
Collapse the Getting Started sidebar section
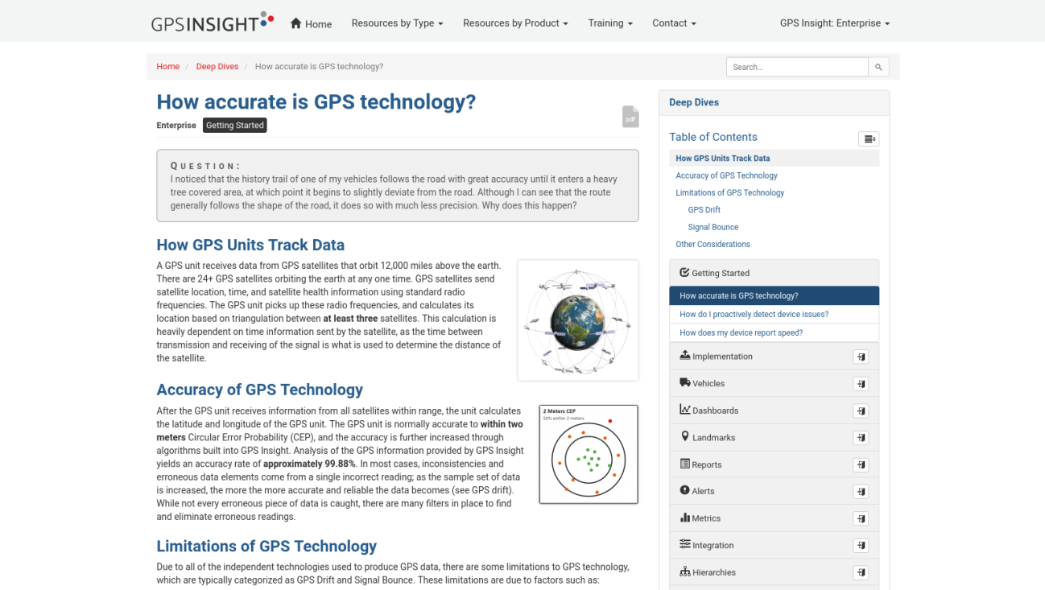coord(774,273)
